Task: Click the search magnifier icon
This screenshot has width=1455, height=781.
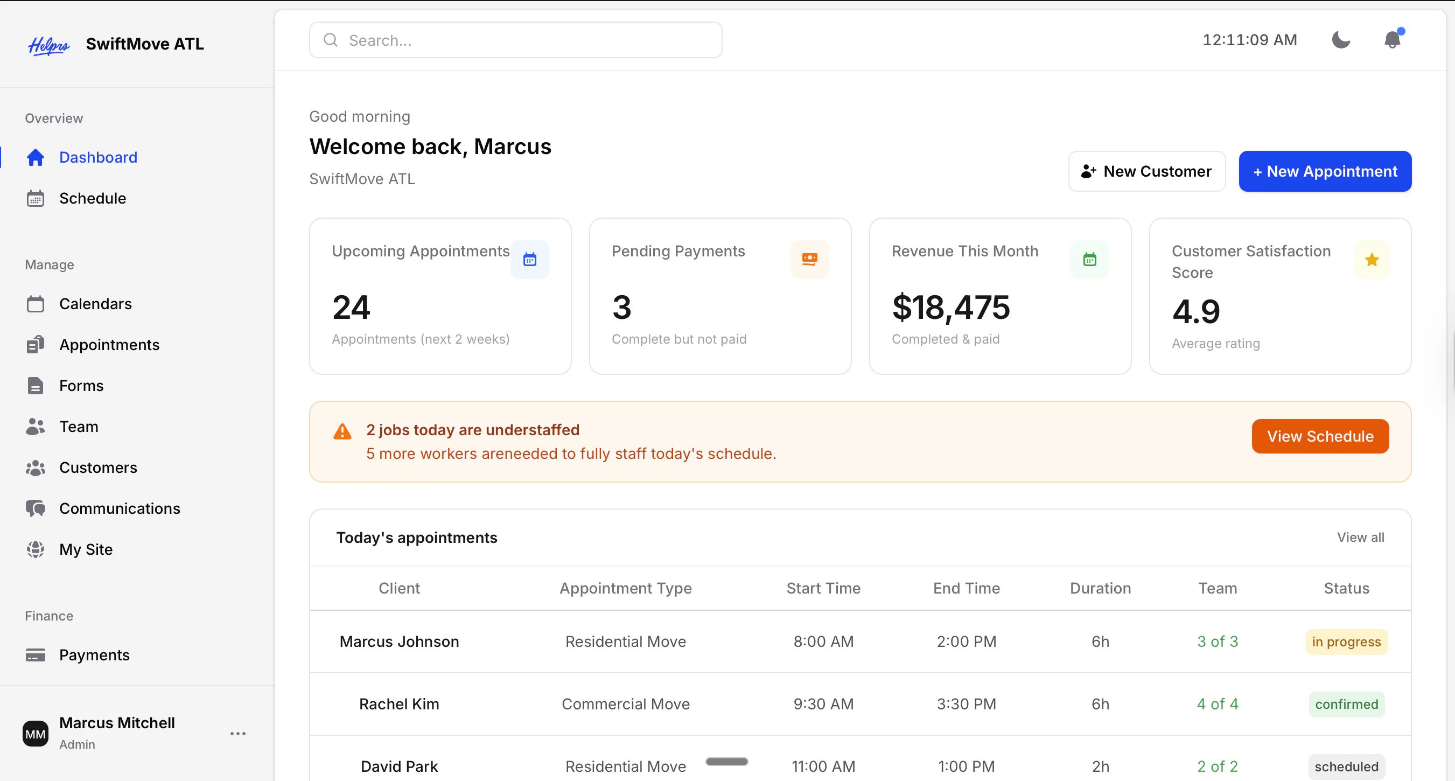Action: [x=331, y=40]
